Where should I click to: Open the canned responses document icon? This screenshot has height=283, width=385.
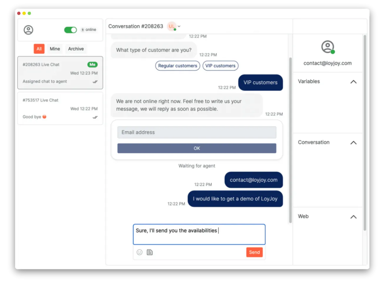(x=150, y=252)
